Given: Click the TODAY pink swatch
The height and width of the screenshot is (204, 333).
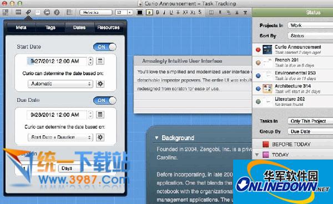Looking at the screenshot, I should pos(266,155).
